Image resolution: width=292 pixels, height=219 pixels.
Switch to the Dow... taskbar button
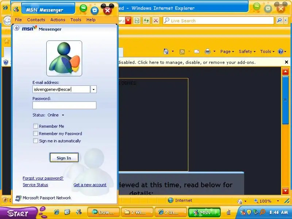[x=104, y=212]
